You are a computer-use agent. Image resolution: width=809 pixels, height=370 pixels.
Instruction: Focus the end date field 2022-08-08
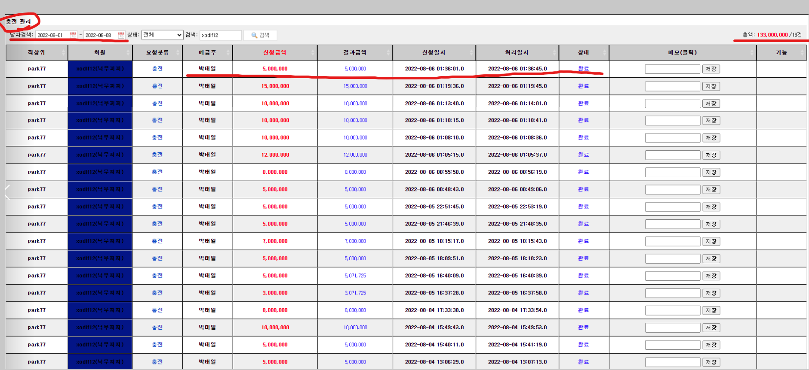coord(101,35)
